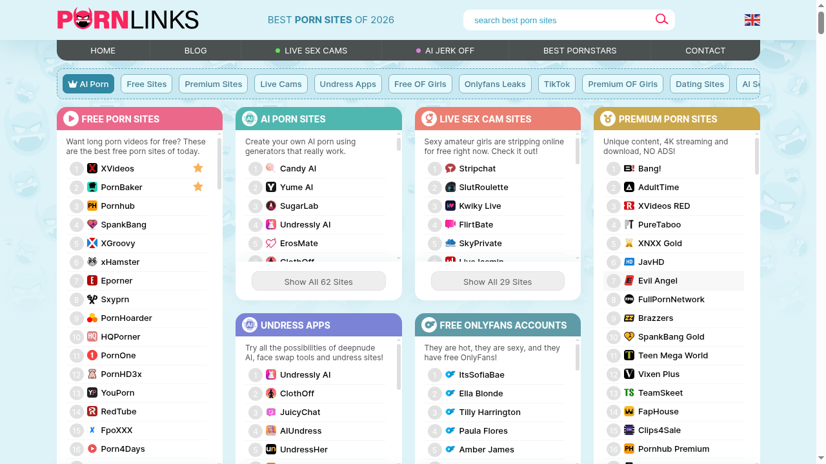Viewport: 826px width, 464px height.
Task: Click the play icon in Free Porn Sites header
Action: coord(71,119)
